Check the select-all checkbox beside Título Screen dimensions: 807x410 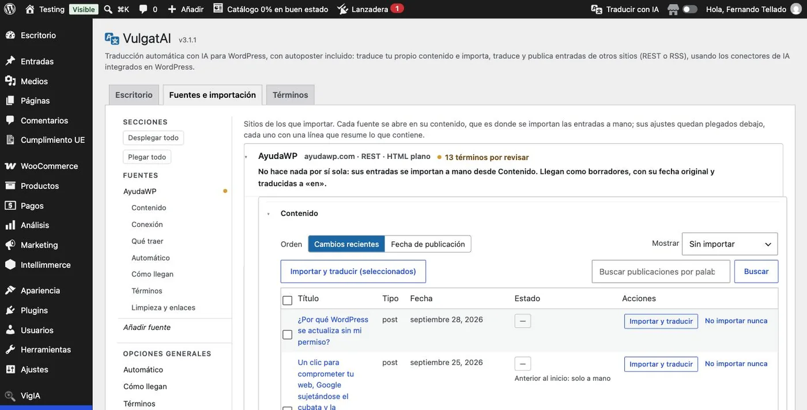(287, 300)
